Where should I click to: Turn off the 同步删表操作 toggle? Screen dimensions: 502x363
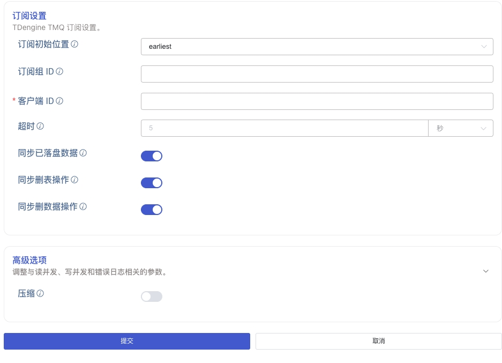tap(152, 182)
